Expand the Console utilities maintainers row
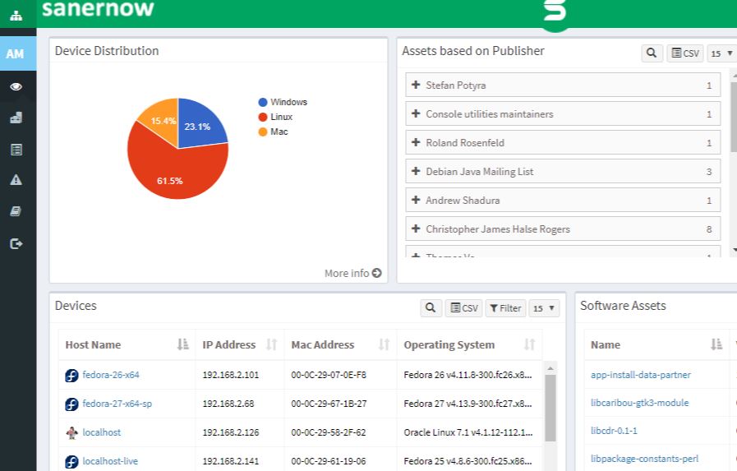The height and width of the screenshot is (471, 737). point(563,113)
